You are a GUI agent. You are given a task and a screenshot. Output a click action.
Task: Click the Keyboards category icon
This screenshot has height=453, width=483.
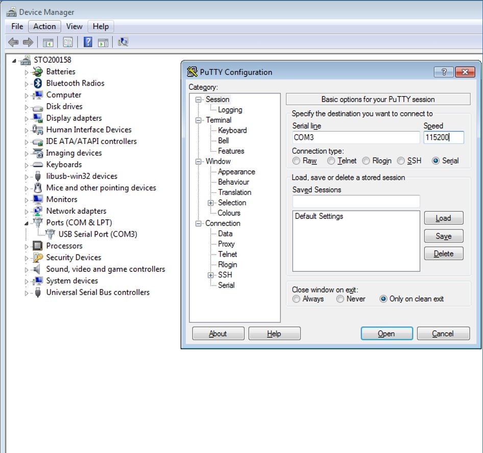tap(38, 165)
